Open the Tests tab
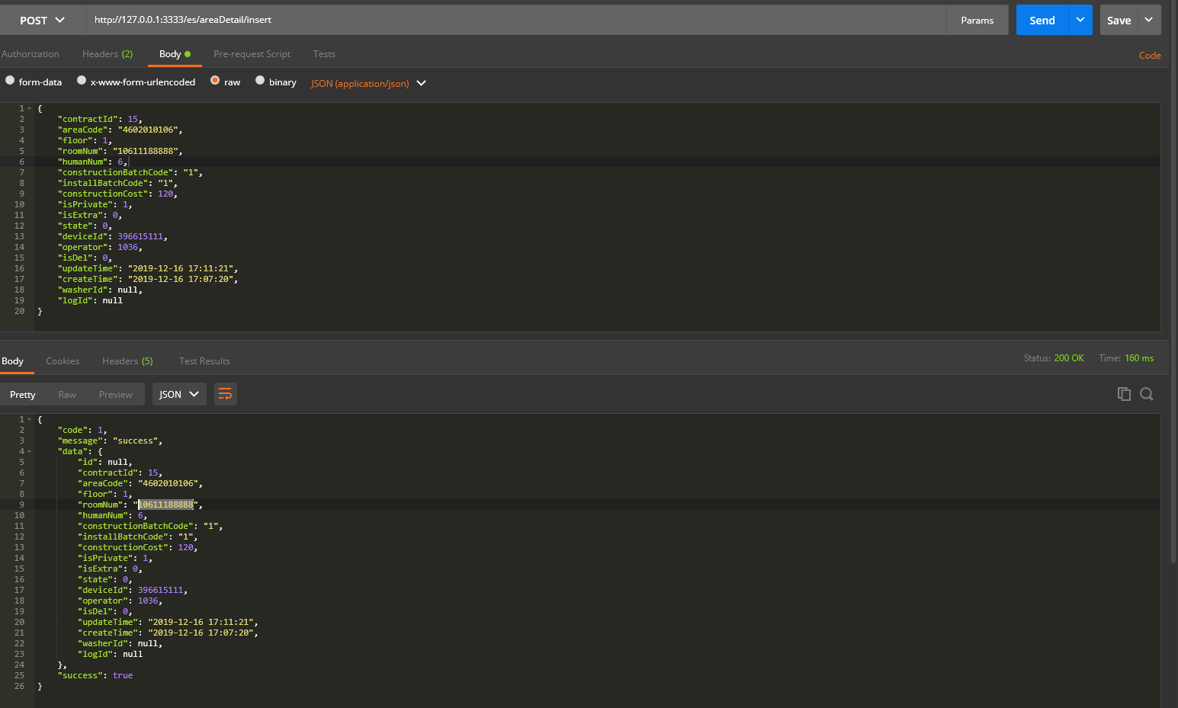 [x=324, y=54]
